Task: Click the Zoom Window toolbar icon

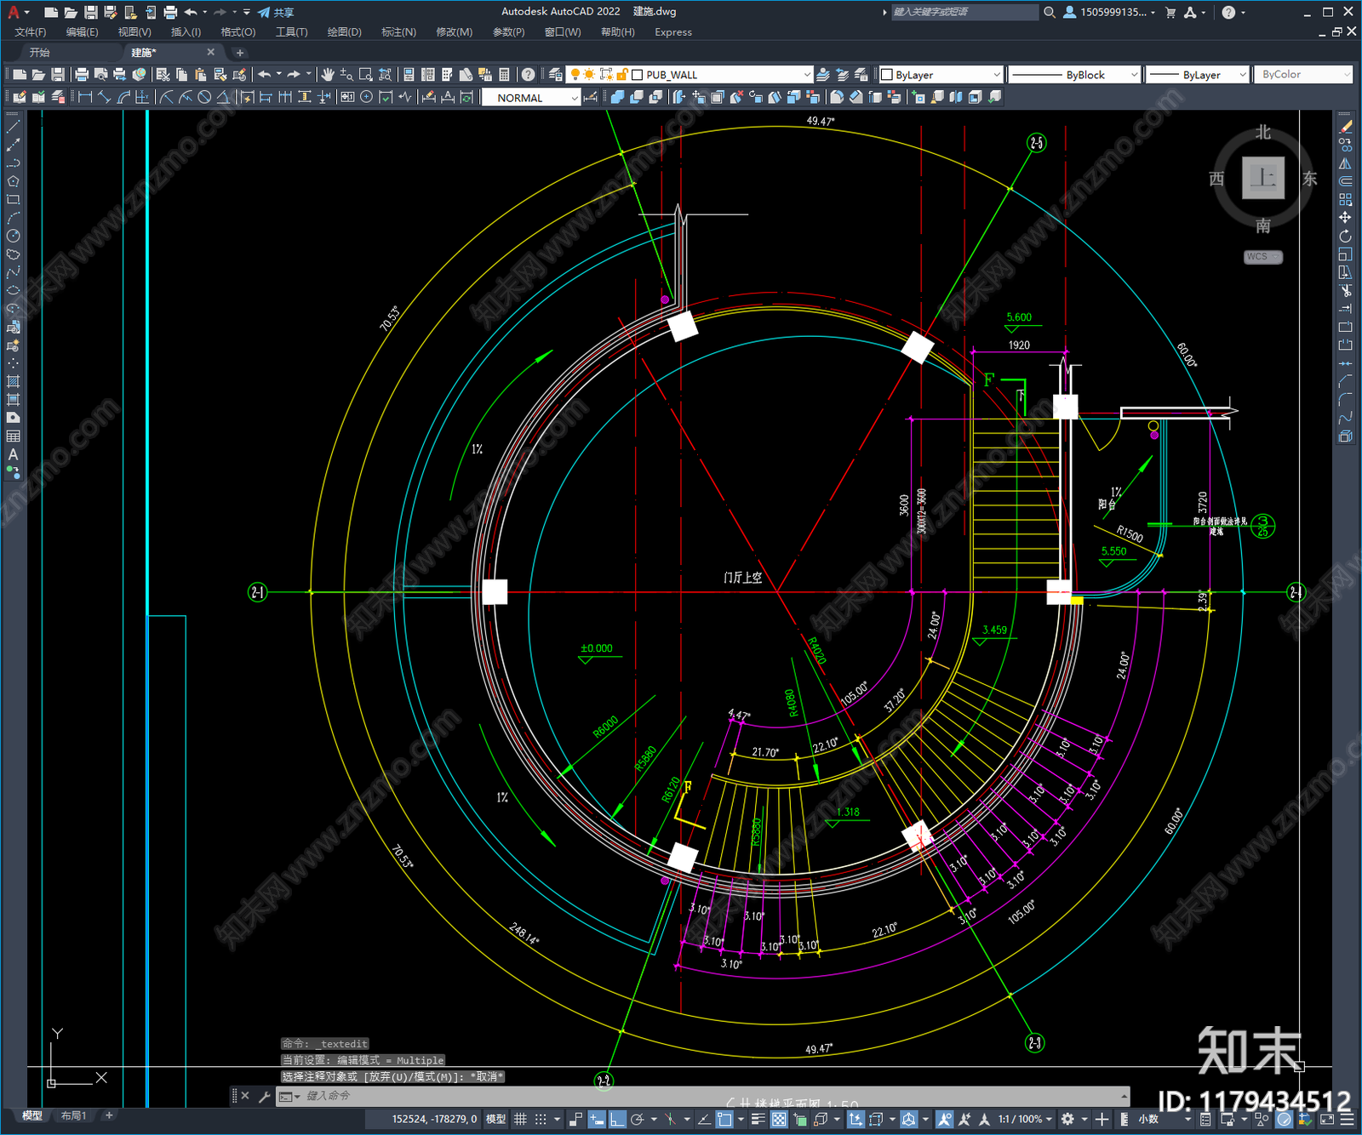Action: 366,75
